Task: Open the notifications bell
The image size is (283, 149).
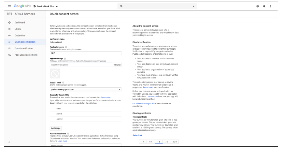Action: tap(264, 6)
